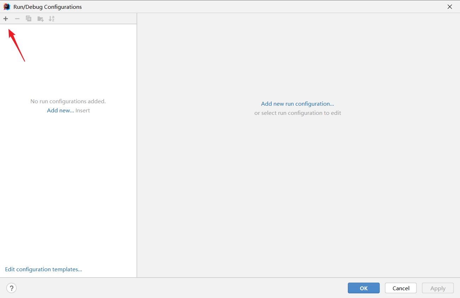
Task: Click "Add new run configuration..." link
Action: 297,104
